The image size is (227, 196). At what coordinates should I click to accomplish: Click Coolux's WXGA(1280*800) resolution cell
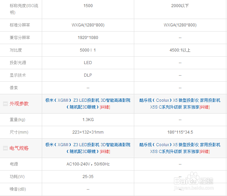coord(180,25)
